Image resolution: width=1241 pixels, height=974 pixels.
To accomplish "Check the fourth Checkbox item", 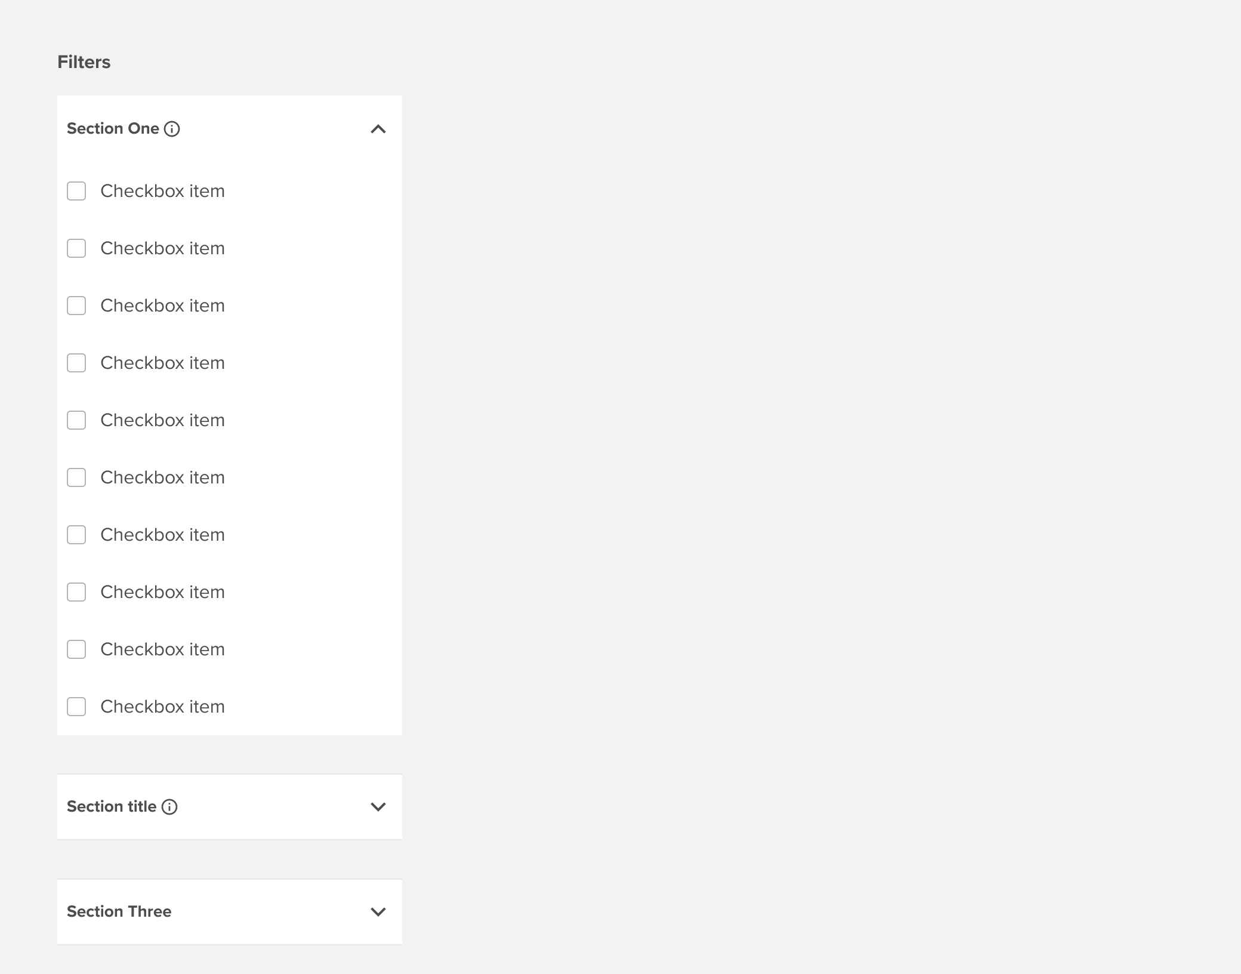I will point(76,363).
